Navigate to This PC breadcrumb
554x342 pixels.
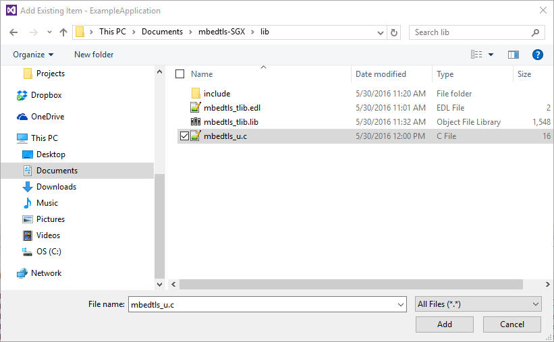click(113, 32)
